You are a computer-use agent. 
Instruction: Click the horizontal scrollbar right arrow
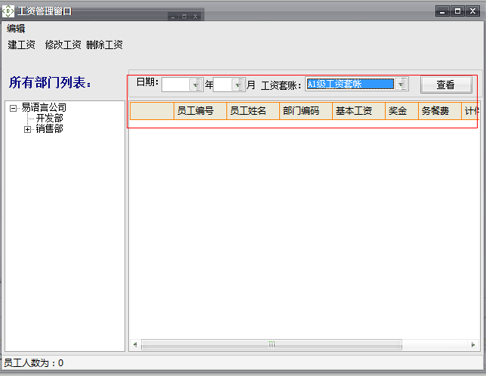coord(473,344)
